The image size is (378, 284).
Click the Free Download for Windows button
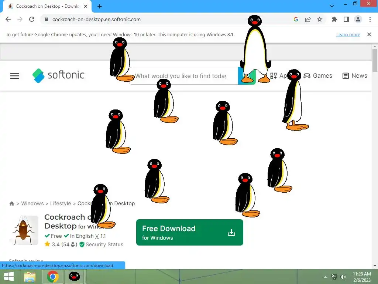(189, 232)
